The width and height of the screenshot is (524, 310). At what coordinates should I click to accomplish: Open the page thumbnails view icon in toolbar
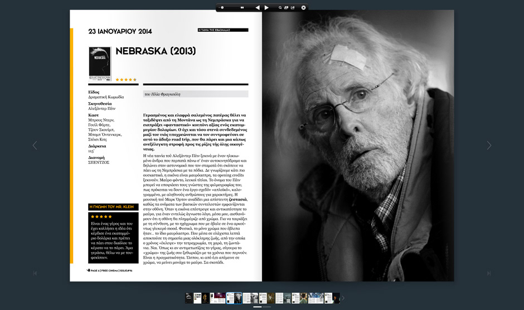click(286, 7)
